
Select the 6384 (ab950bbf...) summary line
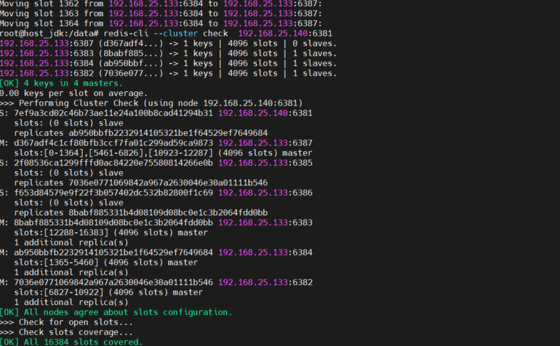pyautogui.click(x=168, y=63)
